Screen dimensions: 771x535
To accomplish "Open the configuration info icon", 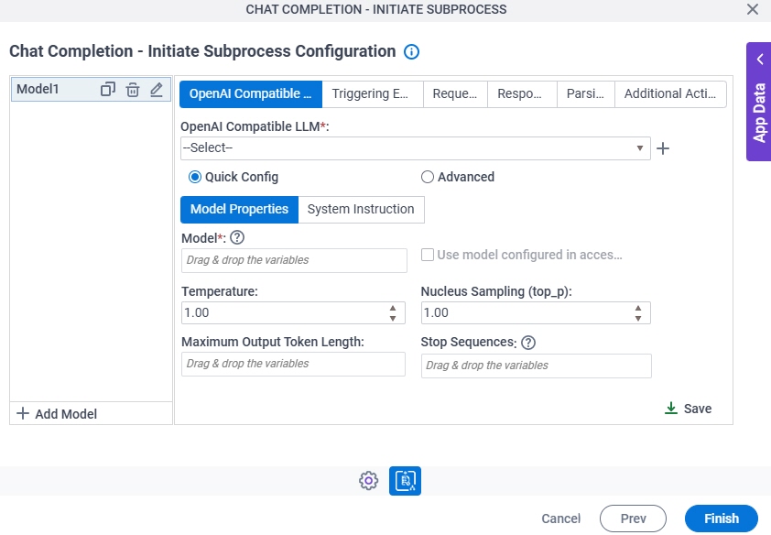I will [x=411, y=51].
